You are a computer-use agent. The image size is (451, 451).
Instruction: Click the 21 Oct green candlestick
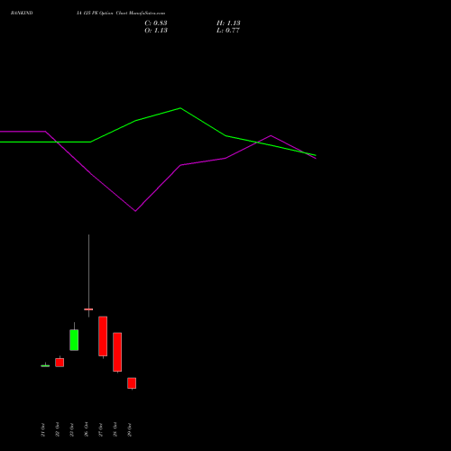pos(45,365)
